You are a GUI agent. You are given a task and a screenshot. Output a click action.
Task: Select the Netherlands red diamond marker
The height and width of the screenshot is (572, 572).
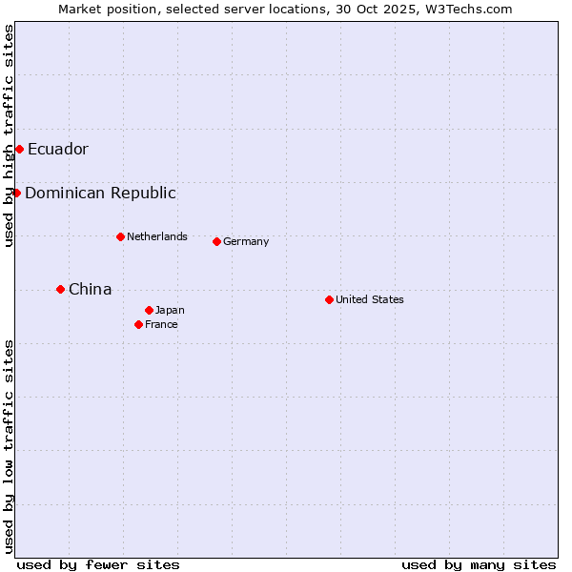click(120, 236)
